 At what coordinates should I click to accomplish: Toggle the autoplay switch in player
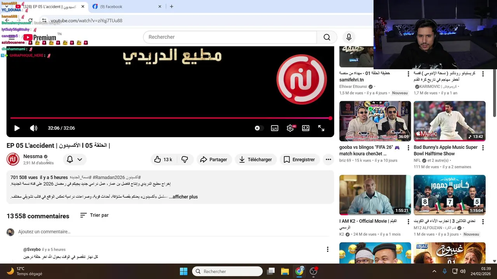[x=258, y=128]
